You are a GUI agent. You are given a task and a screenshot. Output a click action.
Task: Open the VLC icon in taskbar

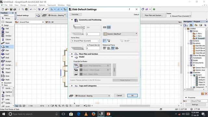[x=86, y=114]
